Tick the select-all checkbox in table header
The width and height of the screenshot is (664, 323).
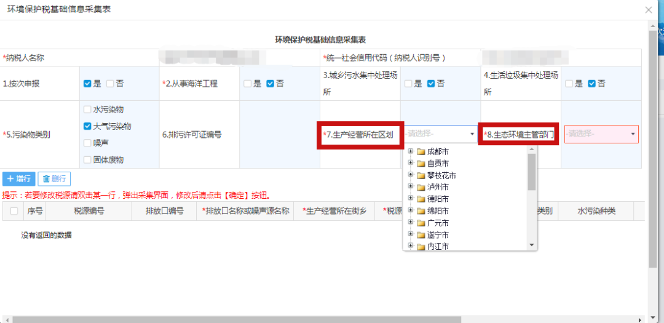(14, 211)
